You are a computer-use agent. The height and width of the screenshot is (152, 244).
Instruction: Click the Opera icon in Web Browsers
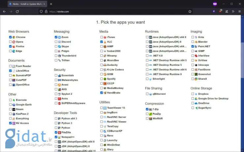[14, 42]
